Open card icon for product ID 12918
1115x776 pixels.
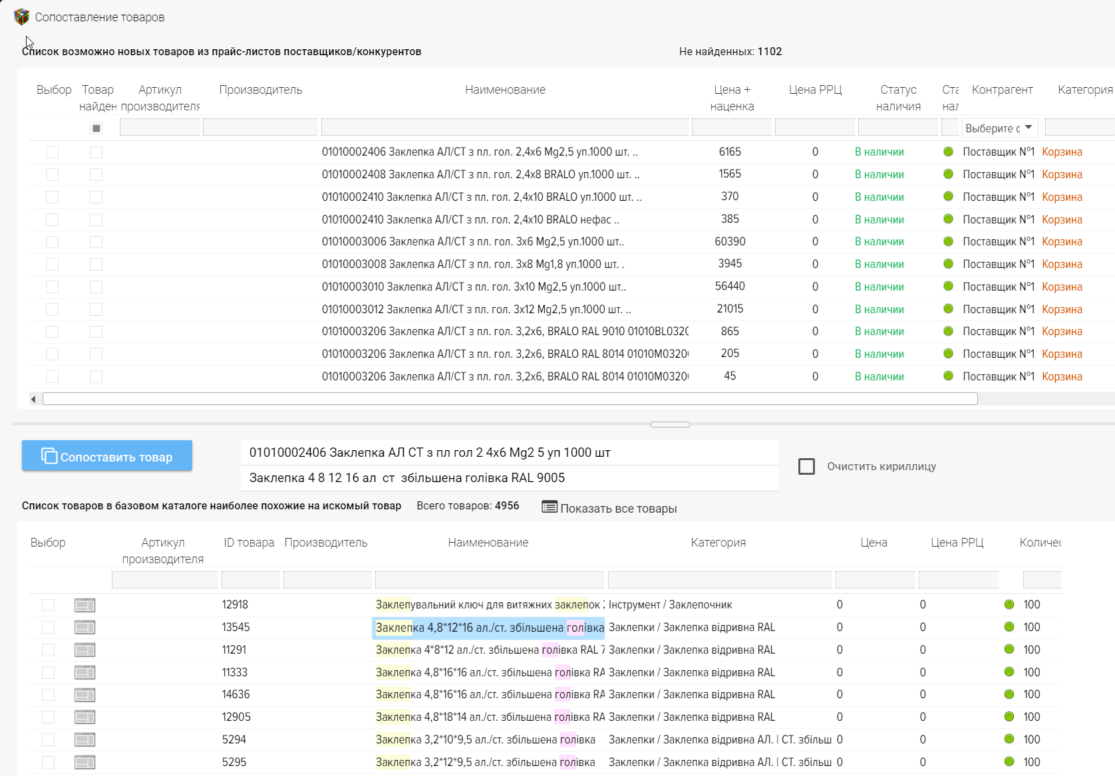tap(84, 605)
